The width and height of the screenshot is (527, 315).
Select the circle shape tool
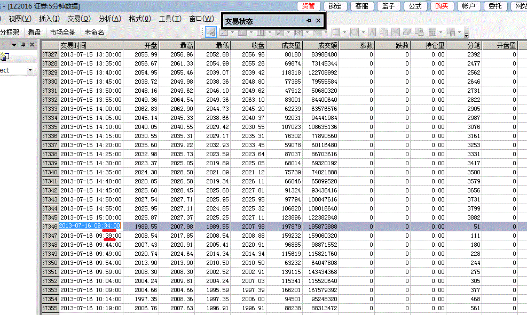click(x=355, y=33)
